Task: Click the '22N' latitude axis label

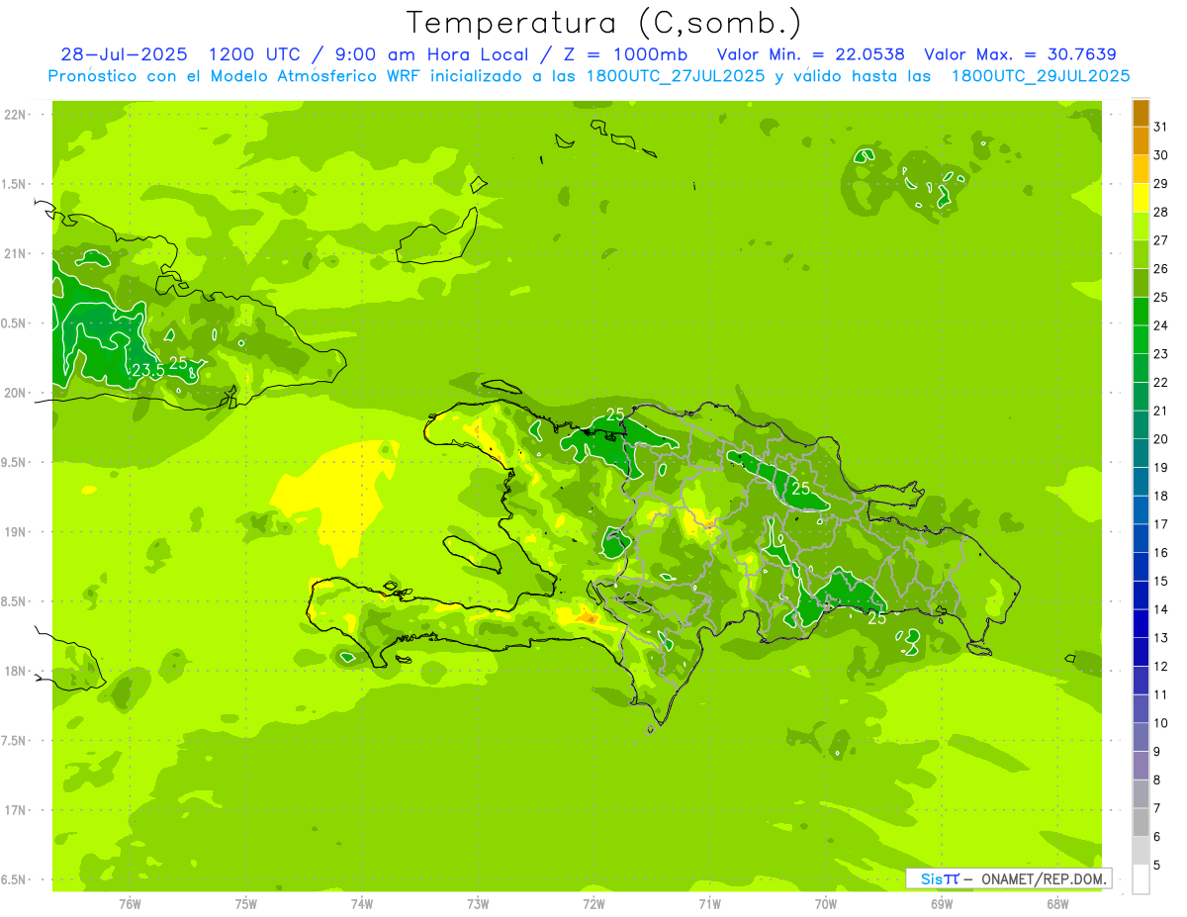Action: point(16,114)
